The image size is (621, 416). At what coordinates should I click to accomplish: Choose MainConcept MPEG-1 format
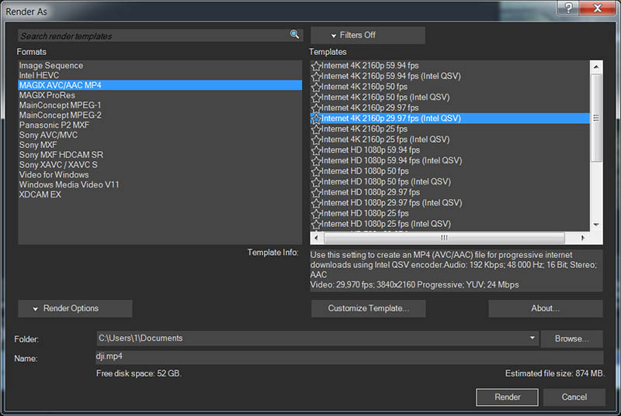160,105
